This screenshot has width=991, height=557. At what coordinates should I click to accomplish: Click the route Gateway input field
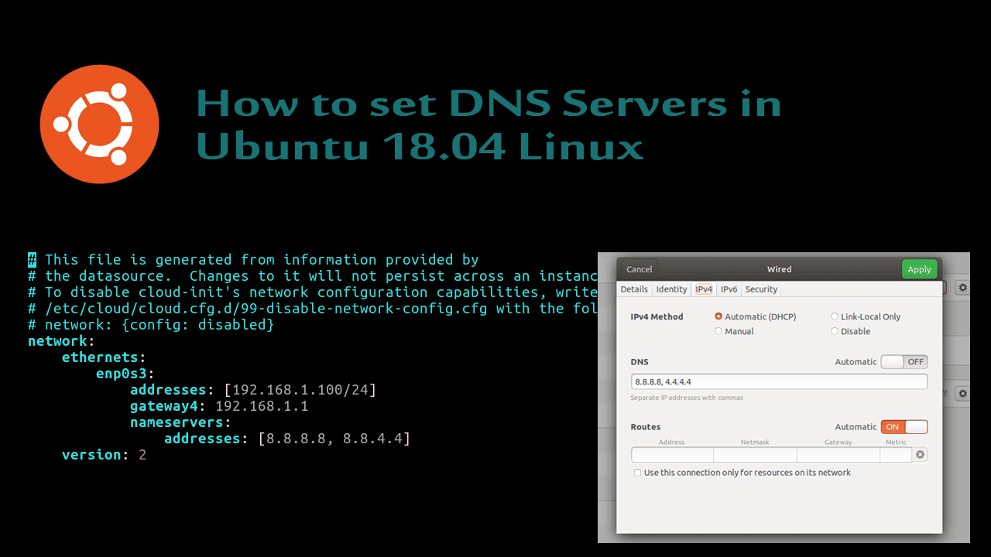pos(838,455)
